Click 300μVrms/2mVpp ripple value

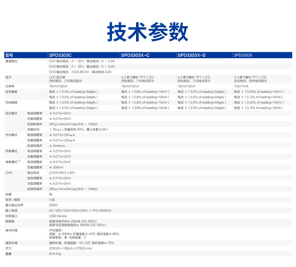(x=73, y=124)
